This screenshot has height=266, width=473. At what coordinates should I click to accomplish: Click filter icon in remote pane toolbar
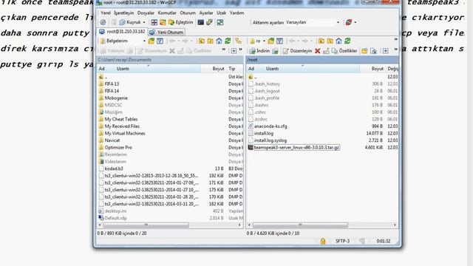(x=279, y=41)
